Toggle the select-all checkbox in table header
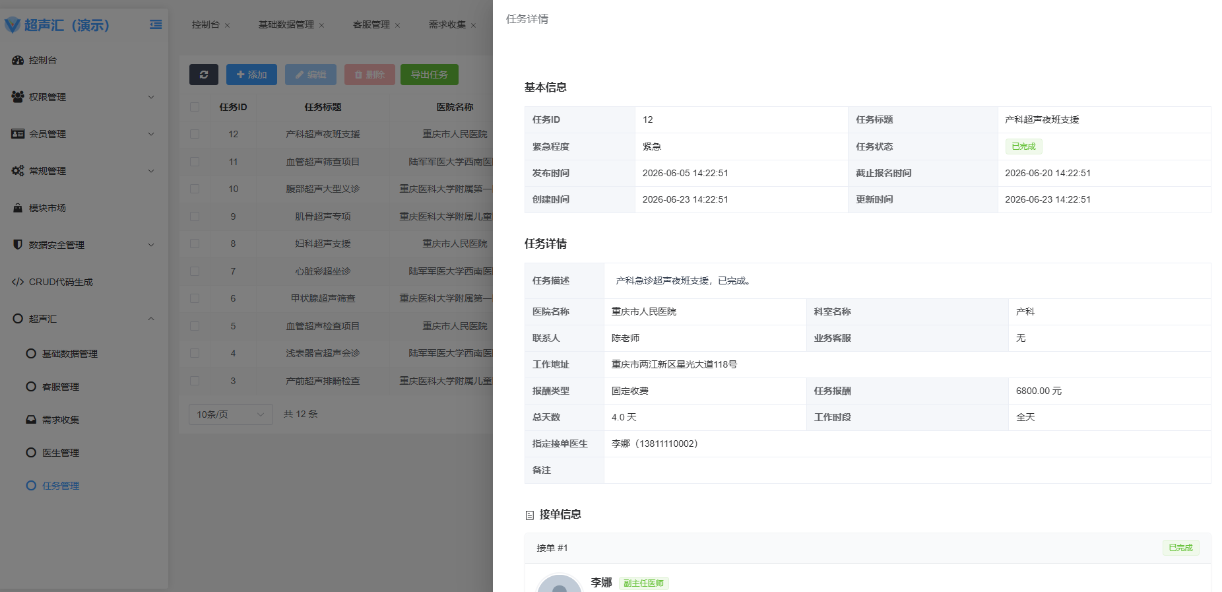 pyautogui.click(x=195, y=107)
